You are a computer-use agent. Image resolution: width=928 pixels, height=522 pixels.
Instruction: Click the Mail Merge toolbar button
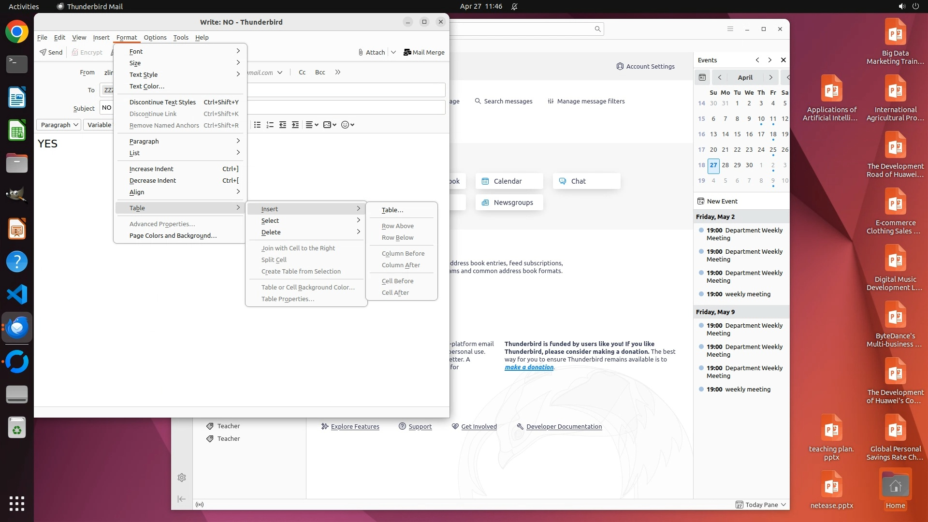click(x=424, y=52)
